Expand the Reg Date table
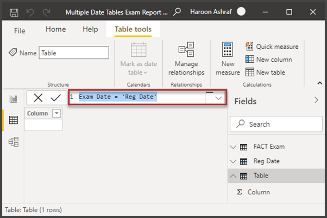 (233, 161)
